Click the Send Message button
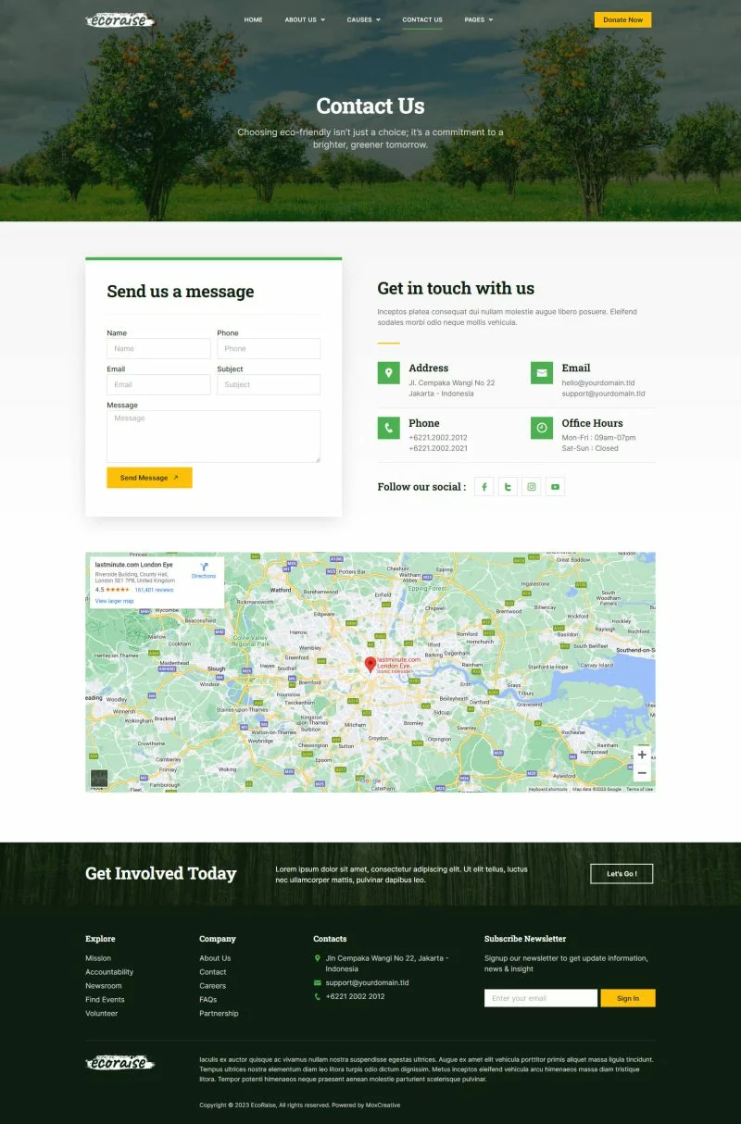This screenshot has height=1124, width=741. click(x=149, y=478)
